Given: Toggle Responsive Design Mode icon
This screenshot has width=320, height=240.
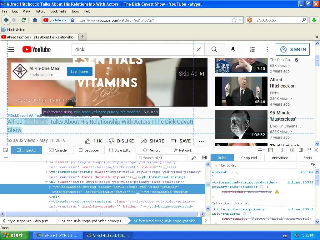Looking at the screenshot, I should (x=281, y=150).
